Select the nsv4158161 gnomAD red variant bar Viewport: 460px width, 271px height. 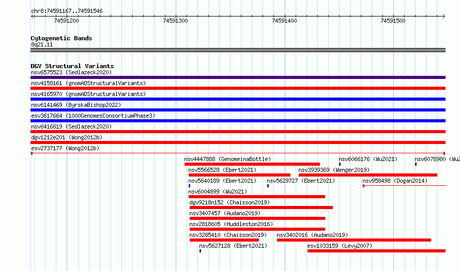click(238, 88)
